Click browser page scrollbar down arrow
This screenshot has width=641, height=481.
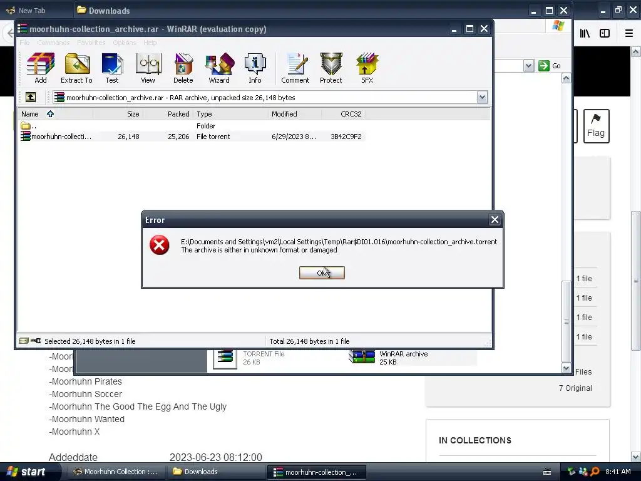[x=636, y=457]
